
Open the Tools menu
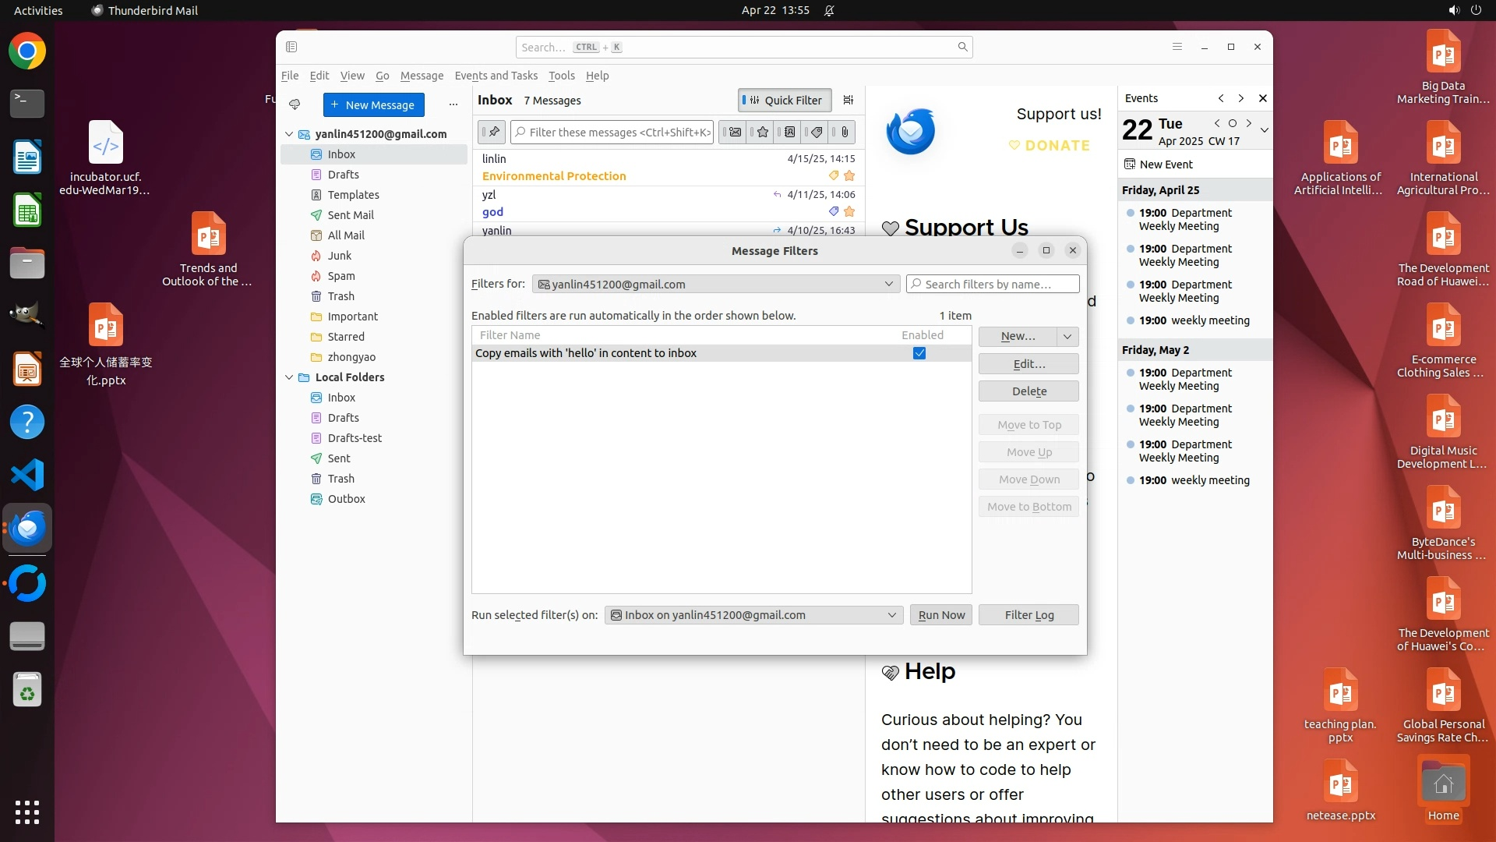(561, 76)
